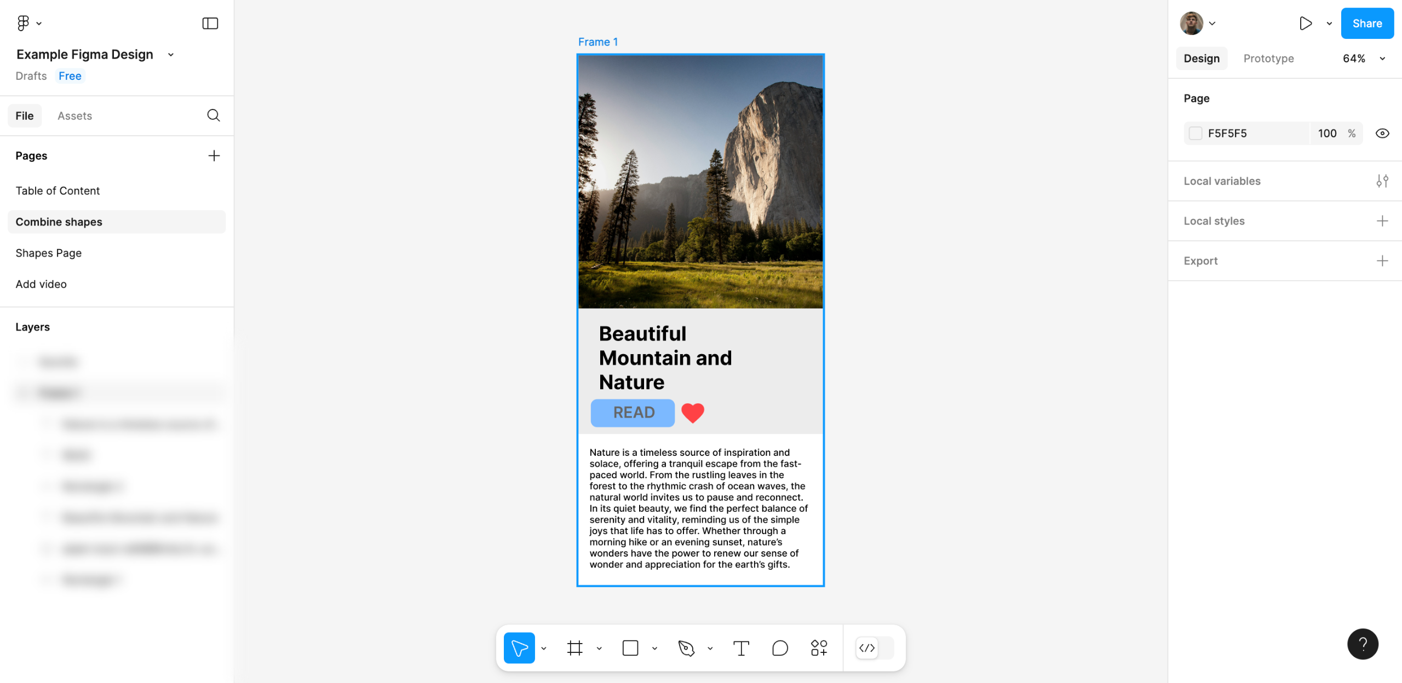Open the Shapes Page page
The height and width of the screenshot is (683, 1402).
tap(48, 253)
